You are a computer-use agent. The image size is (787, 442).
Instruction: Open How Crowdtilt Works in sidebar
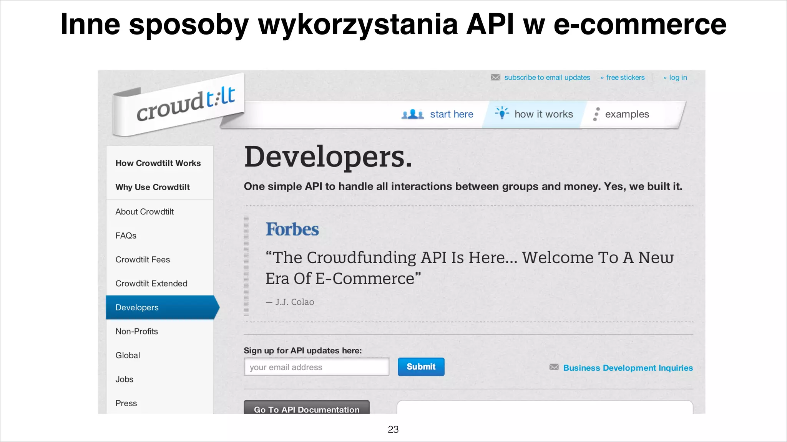[158, 163]
